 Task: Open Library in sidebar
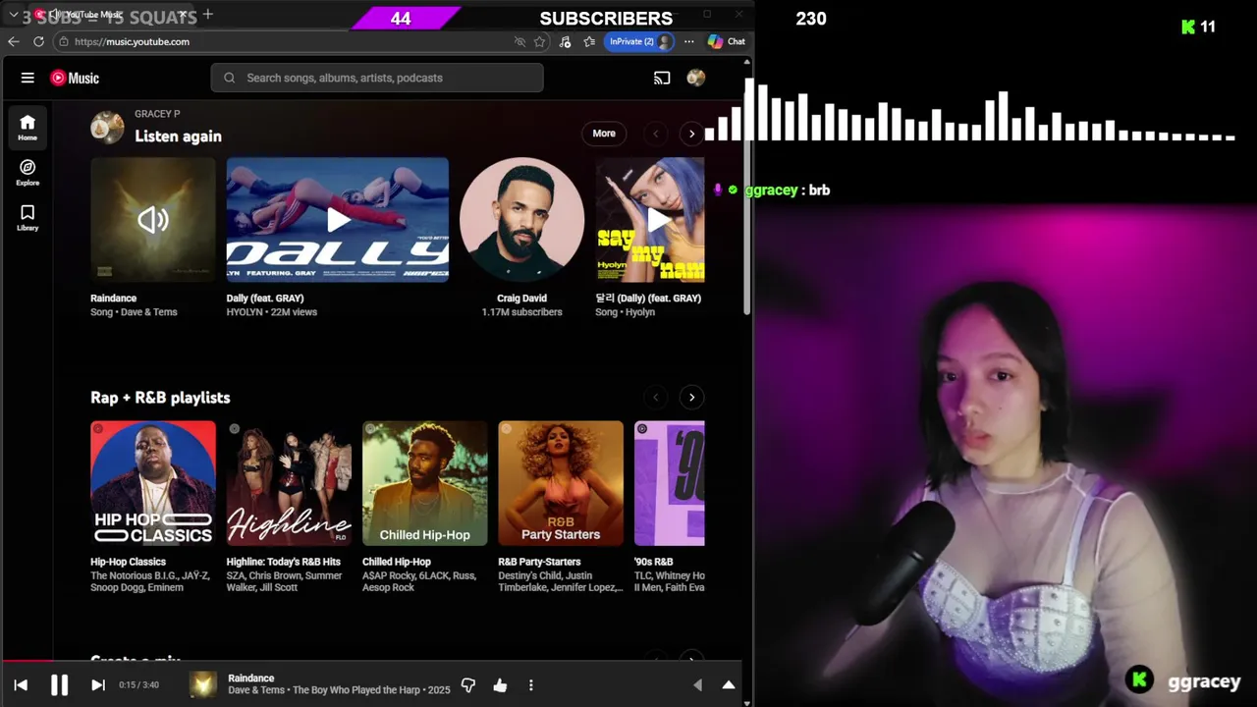coord(27,217)
